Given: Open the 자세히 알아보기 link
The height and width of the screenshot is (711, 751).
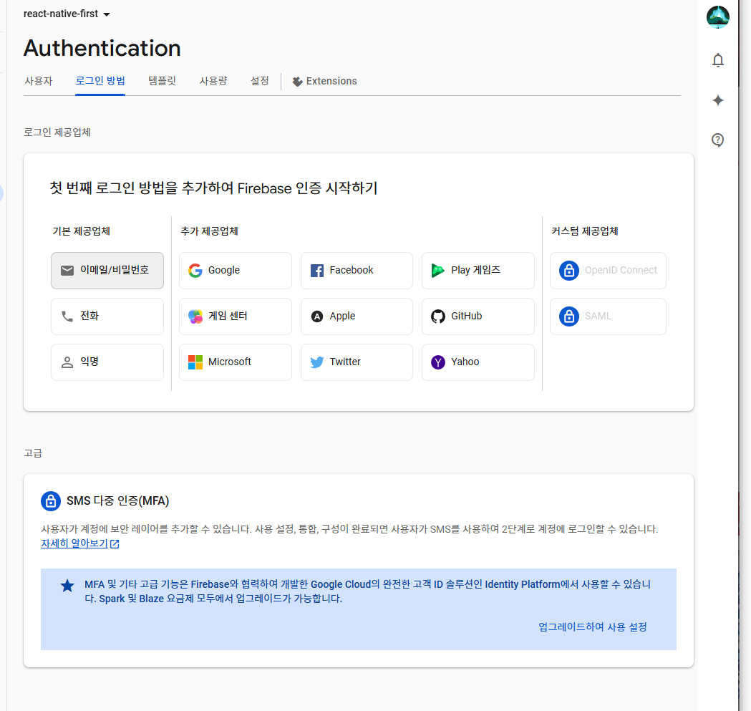Looking at the screenshot, I should tap(74, 543).
